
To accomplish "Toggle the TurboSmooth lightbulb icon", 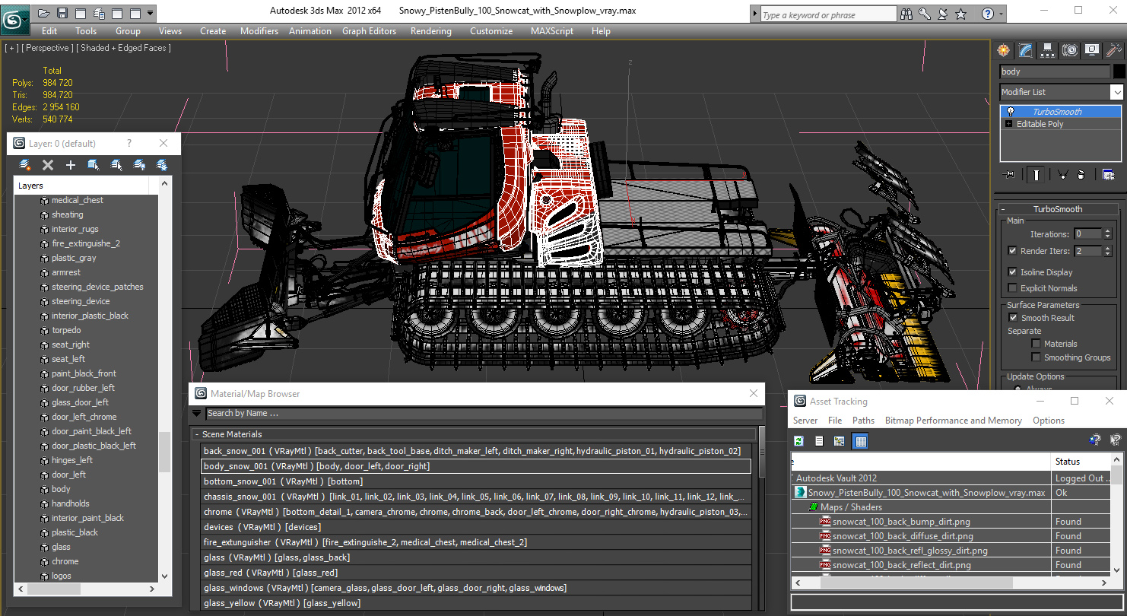I will click(1010, 112).
